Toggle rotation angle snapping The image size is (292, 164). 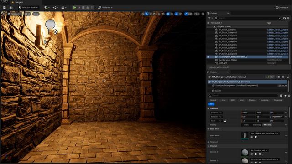click(x=177, y=14)
